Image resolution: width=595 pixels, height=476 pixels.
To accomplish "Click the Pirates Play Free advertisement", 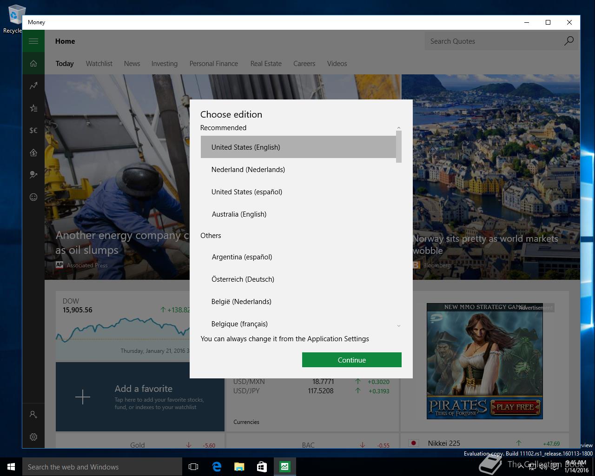I will pyautogui.click(x=484, y=361).
